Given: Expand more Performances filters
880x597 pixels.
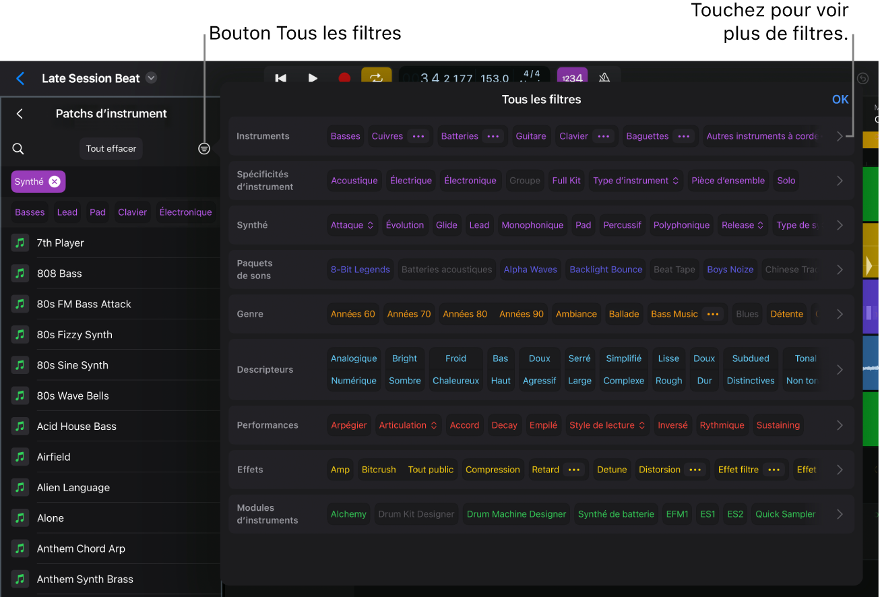Looking at the screenshot, I should tap(840, 425).
